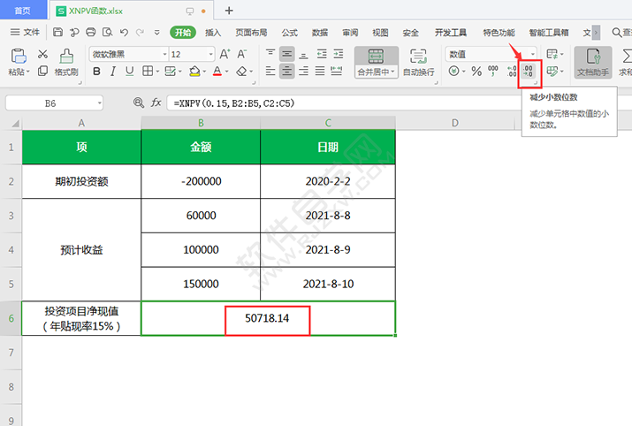
Task: Click the Distributed alignment icon
Action: [337, 72]
